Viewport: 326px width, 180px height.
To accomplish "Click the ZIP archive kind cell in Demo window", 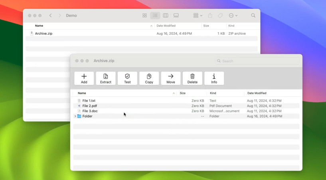I will [237, 34].
